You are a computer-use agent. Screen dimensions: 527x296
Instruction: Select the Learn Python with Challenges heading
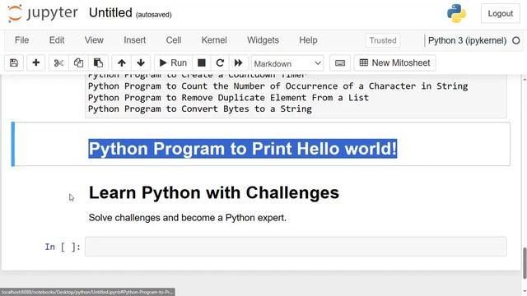click(214, 192)
